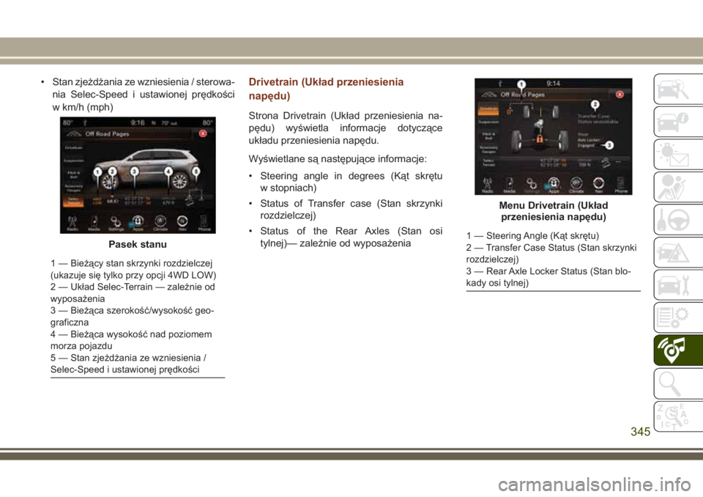Screen dimensions: 703x497
Task: Open the alphabetical index section tab
Action: click(678, 416)
